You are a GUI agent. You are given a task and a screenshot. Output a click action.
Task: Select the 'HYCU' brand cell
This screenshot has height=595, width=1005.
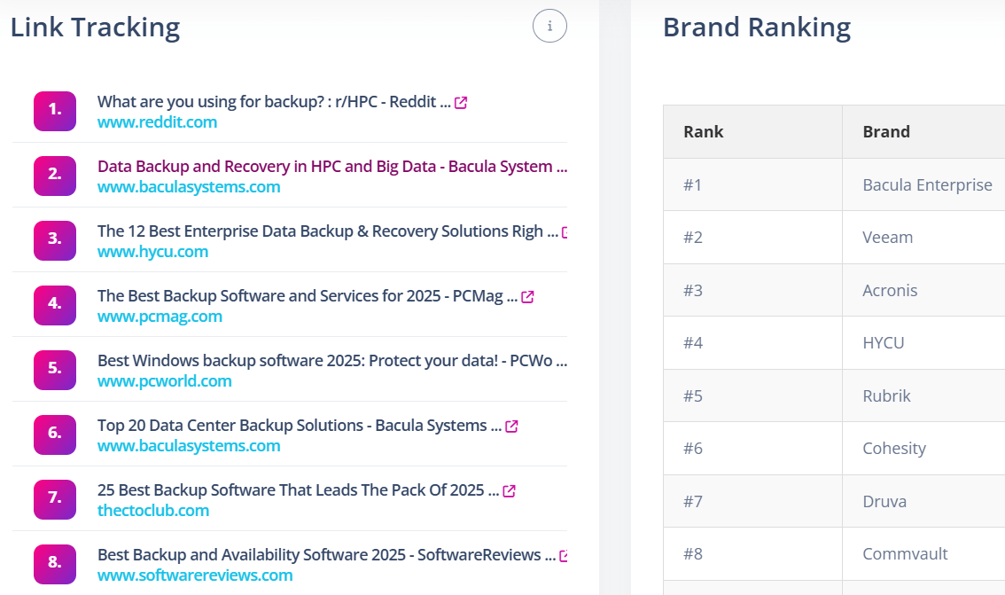tap(923, 343)
